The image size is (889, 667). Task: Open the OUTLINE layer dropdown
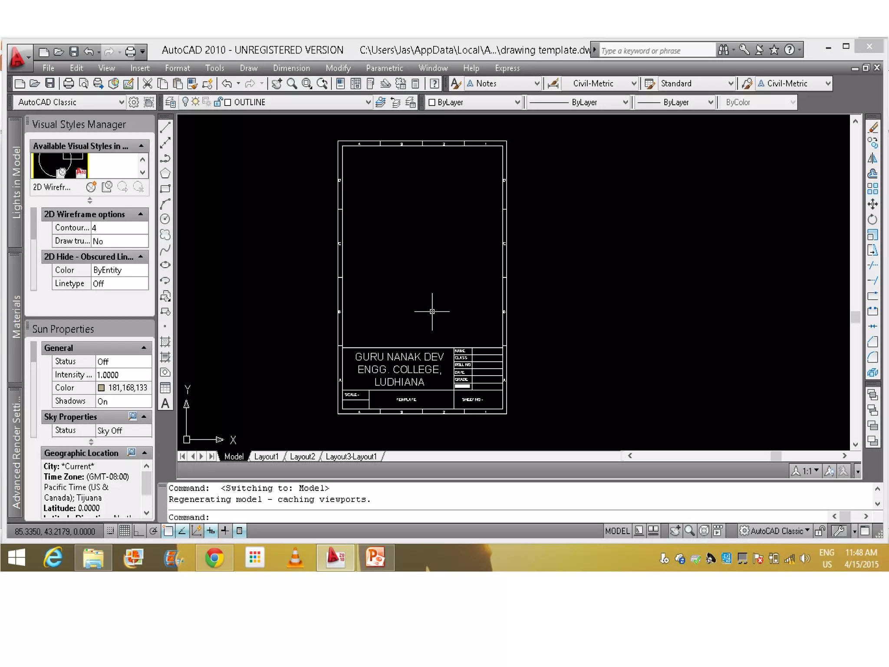[368, 102]
